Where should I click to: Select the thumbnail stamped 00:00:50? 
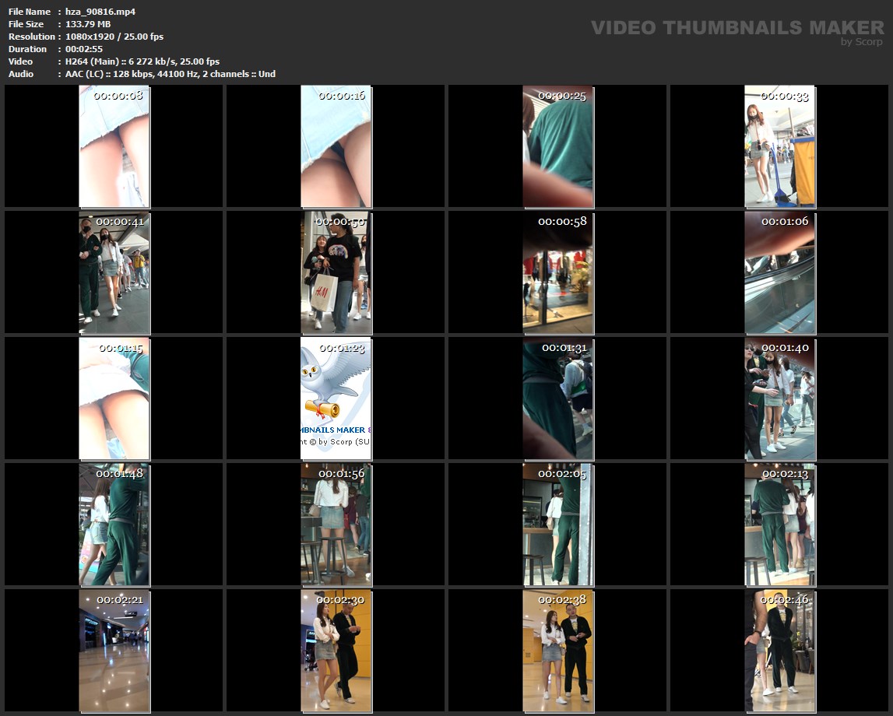(336, 273)
